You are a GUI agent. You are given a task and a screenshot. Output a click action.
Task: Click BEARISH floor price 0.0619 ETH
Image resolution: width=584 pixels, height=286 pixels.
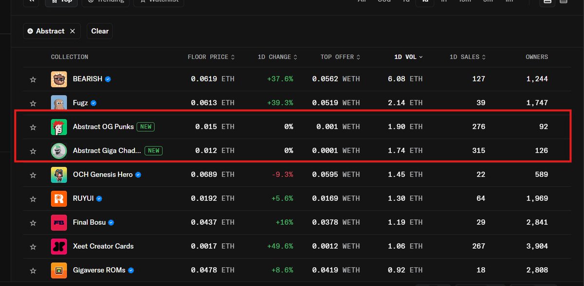point(212,79)
